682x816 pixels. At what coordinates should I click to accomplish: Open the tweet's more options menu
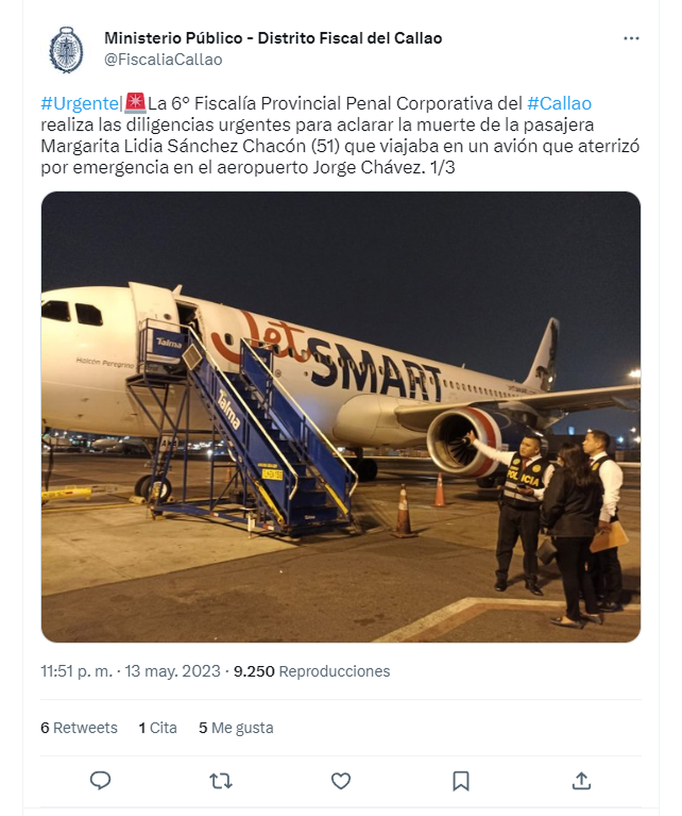tap(631, 39)
